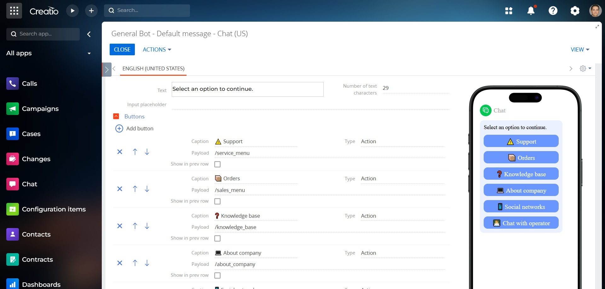Open the Type dropdown for Orders
The height and width of the screenshot is (289, 605).
click(x=403, y=179)
